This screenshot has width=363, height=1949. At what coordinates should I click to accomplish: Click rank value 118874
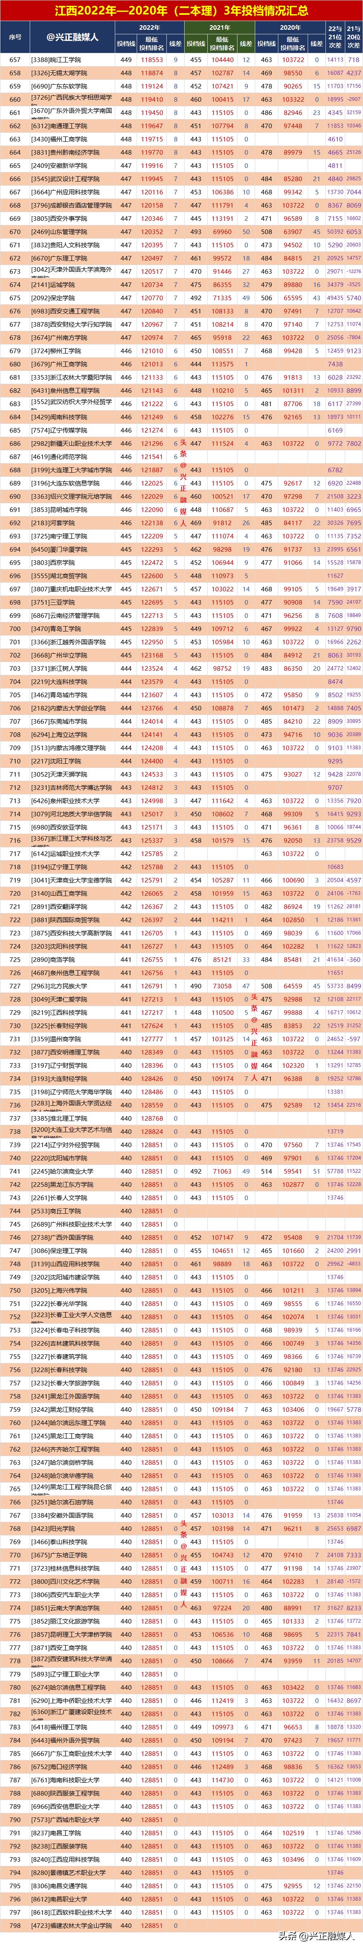[x=152, y=73]
